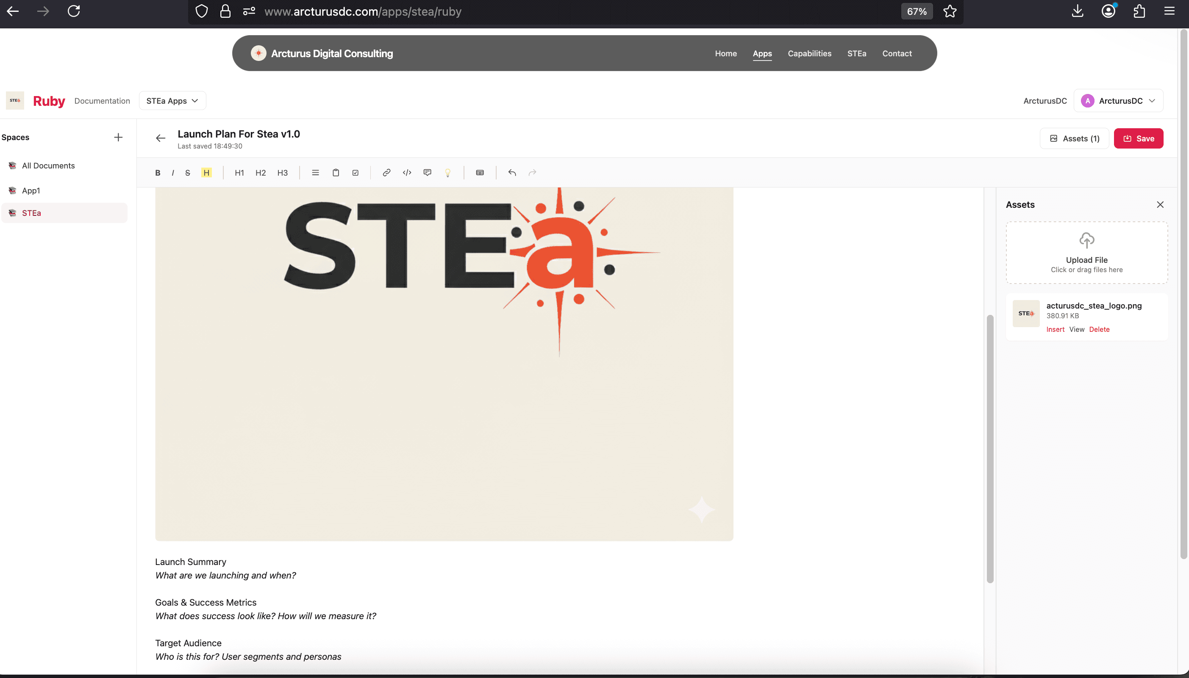This screenshot has width=1189, height=678.
Task: Toggle the yellow highlight formatting
Action: click(206, 173)
